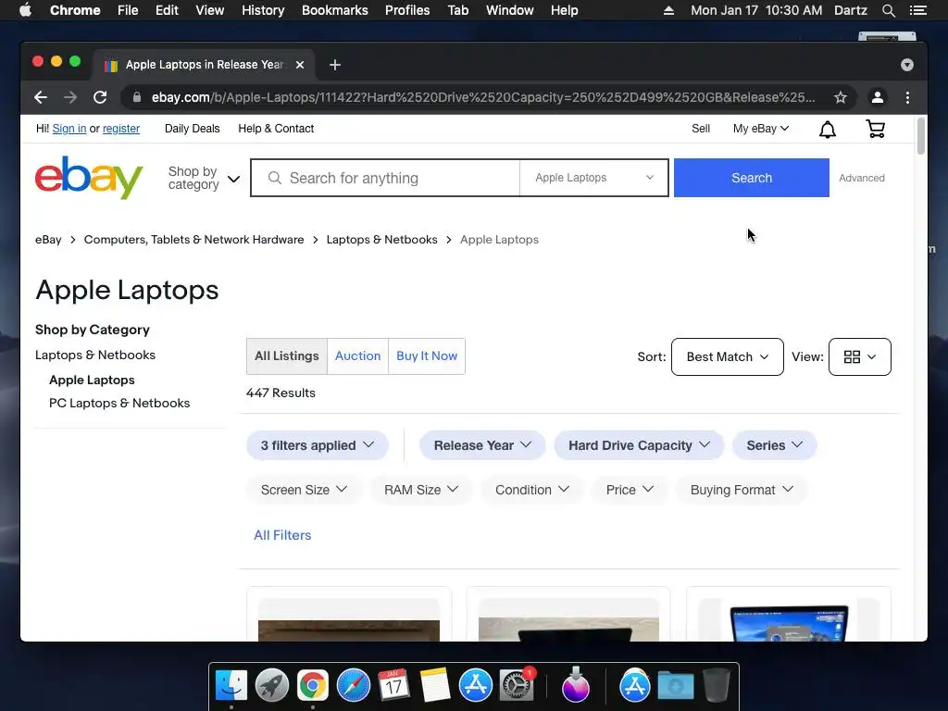Expand the Condition filter
Image resolution: width=948 pixels, height=711 pixels.
532,490
